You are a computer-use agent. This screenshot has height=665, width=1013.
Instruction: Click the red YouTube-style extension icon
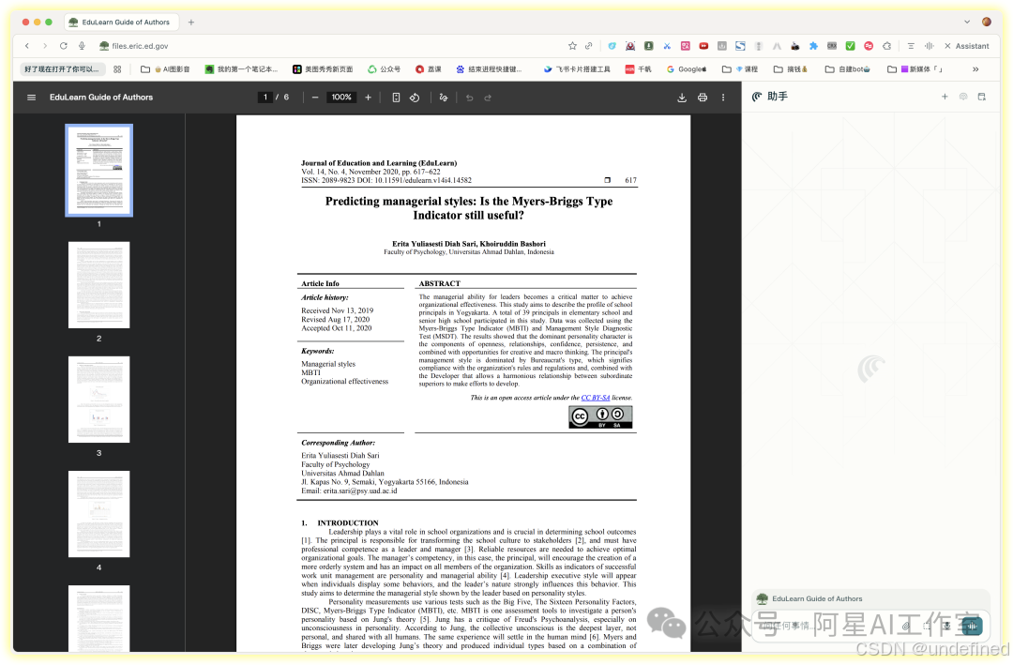[703, 46]
